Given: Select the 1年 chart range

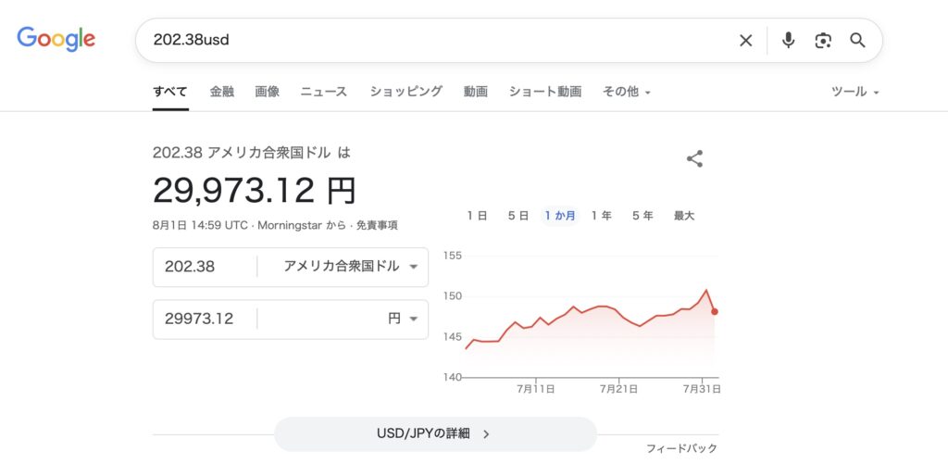Looking at the screenshot, I should [602, 216].
